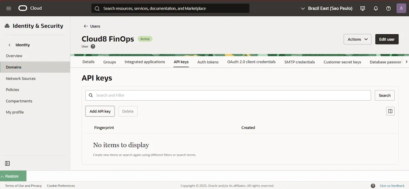The height and width of the screenshot is (189, 409).
Task: Open the hamburger navigation menu
Action: 9,8
